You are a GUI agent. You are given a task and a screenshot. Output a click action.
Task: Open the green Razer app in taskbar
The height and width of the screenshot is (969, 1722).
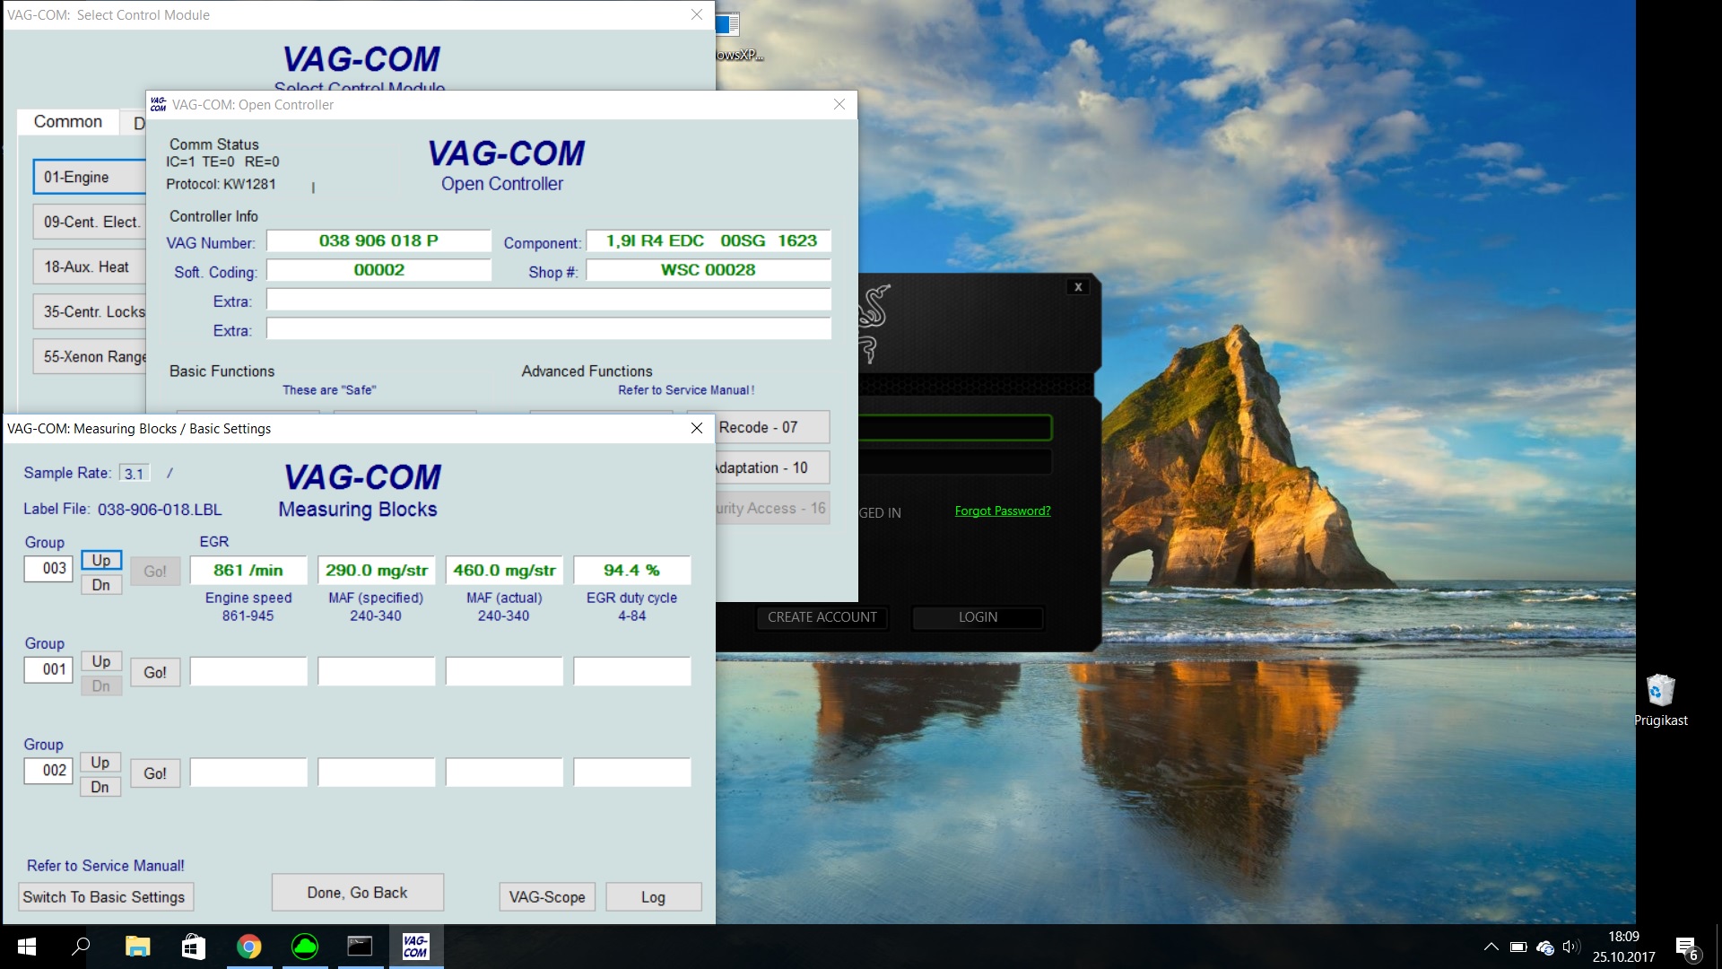pyautogui.click(x=305, y=947)
